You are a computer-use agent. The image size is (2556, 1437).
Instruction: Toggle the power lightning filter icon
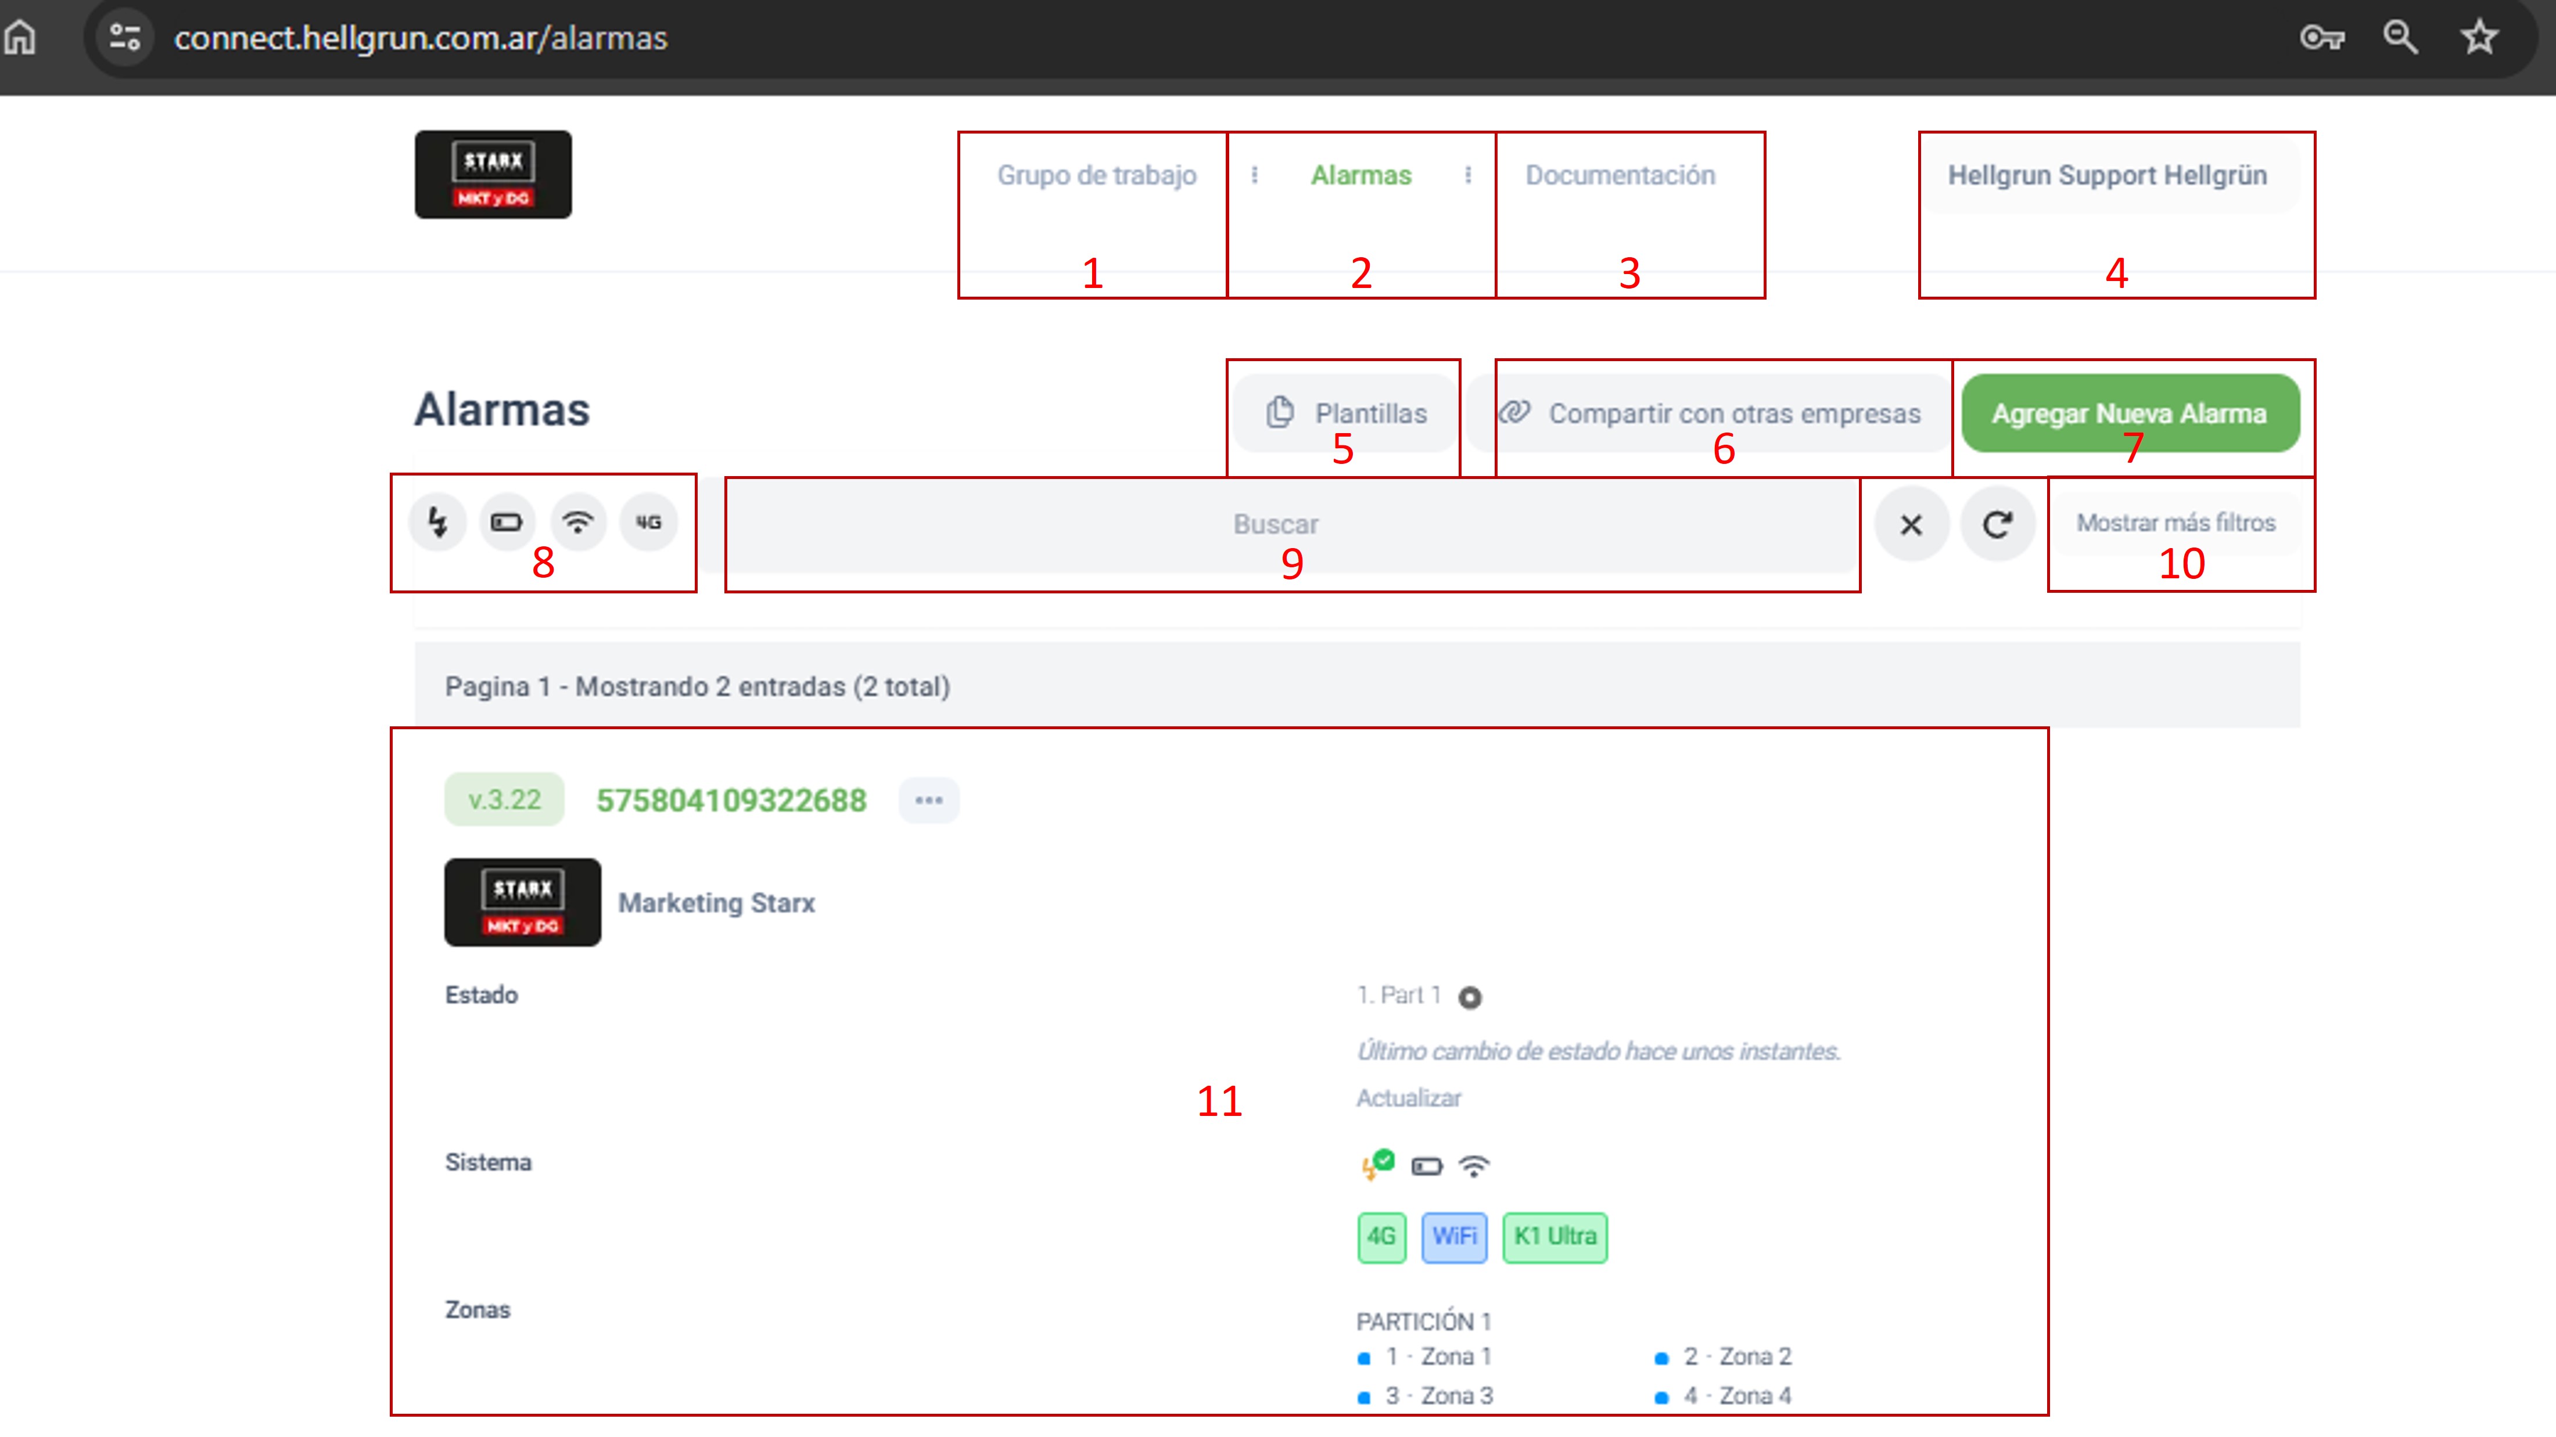point(437,521)
